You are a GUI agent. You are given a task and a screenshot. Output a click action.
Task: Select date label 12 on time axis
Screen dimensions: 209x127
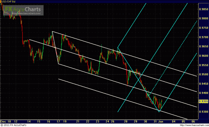click(x=16, y=122)
